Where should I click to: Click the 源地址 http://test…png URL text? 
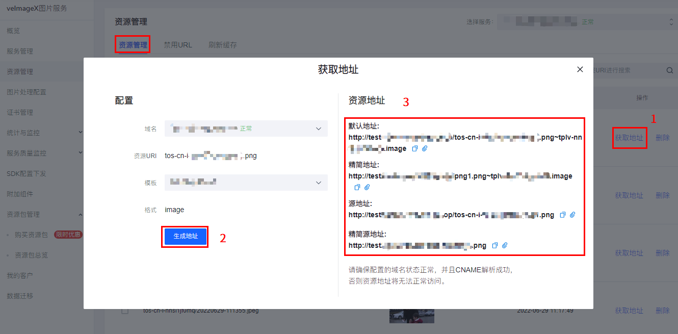[x=451, y=215]
